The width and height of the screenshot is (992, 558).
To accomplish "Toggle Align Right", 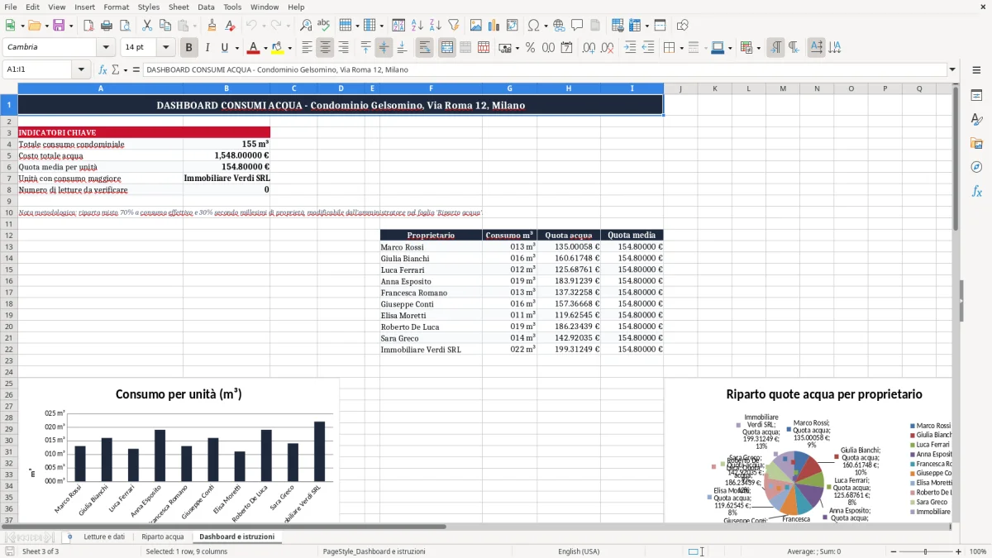I will pyautogui.click(x=344, y=48).
